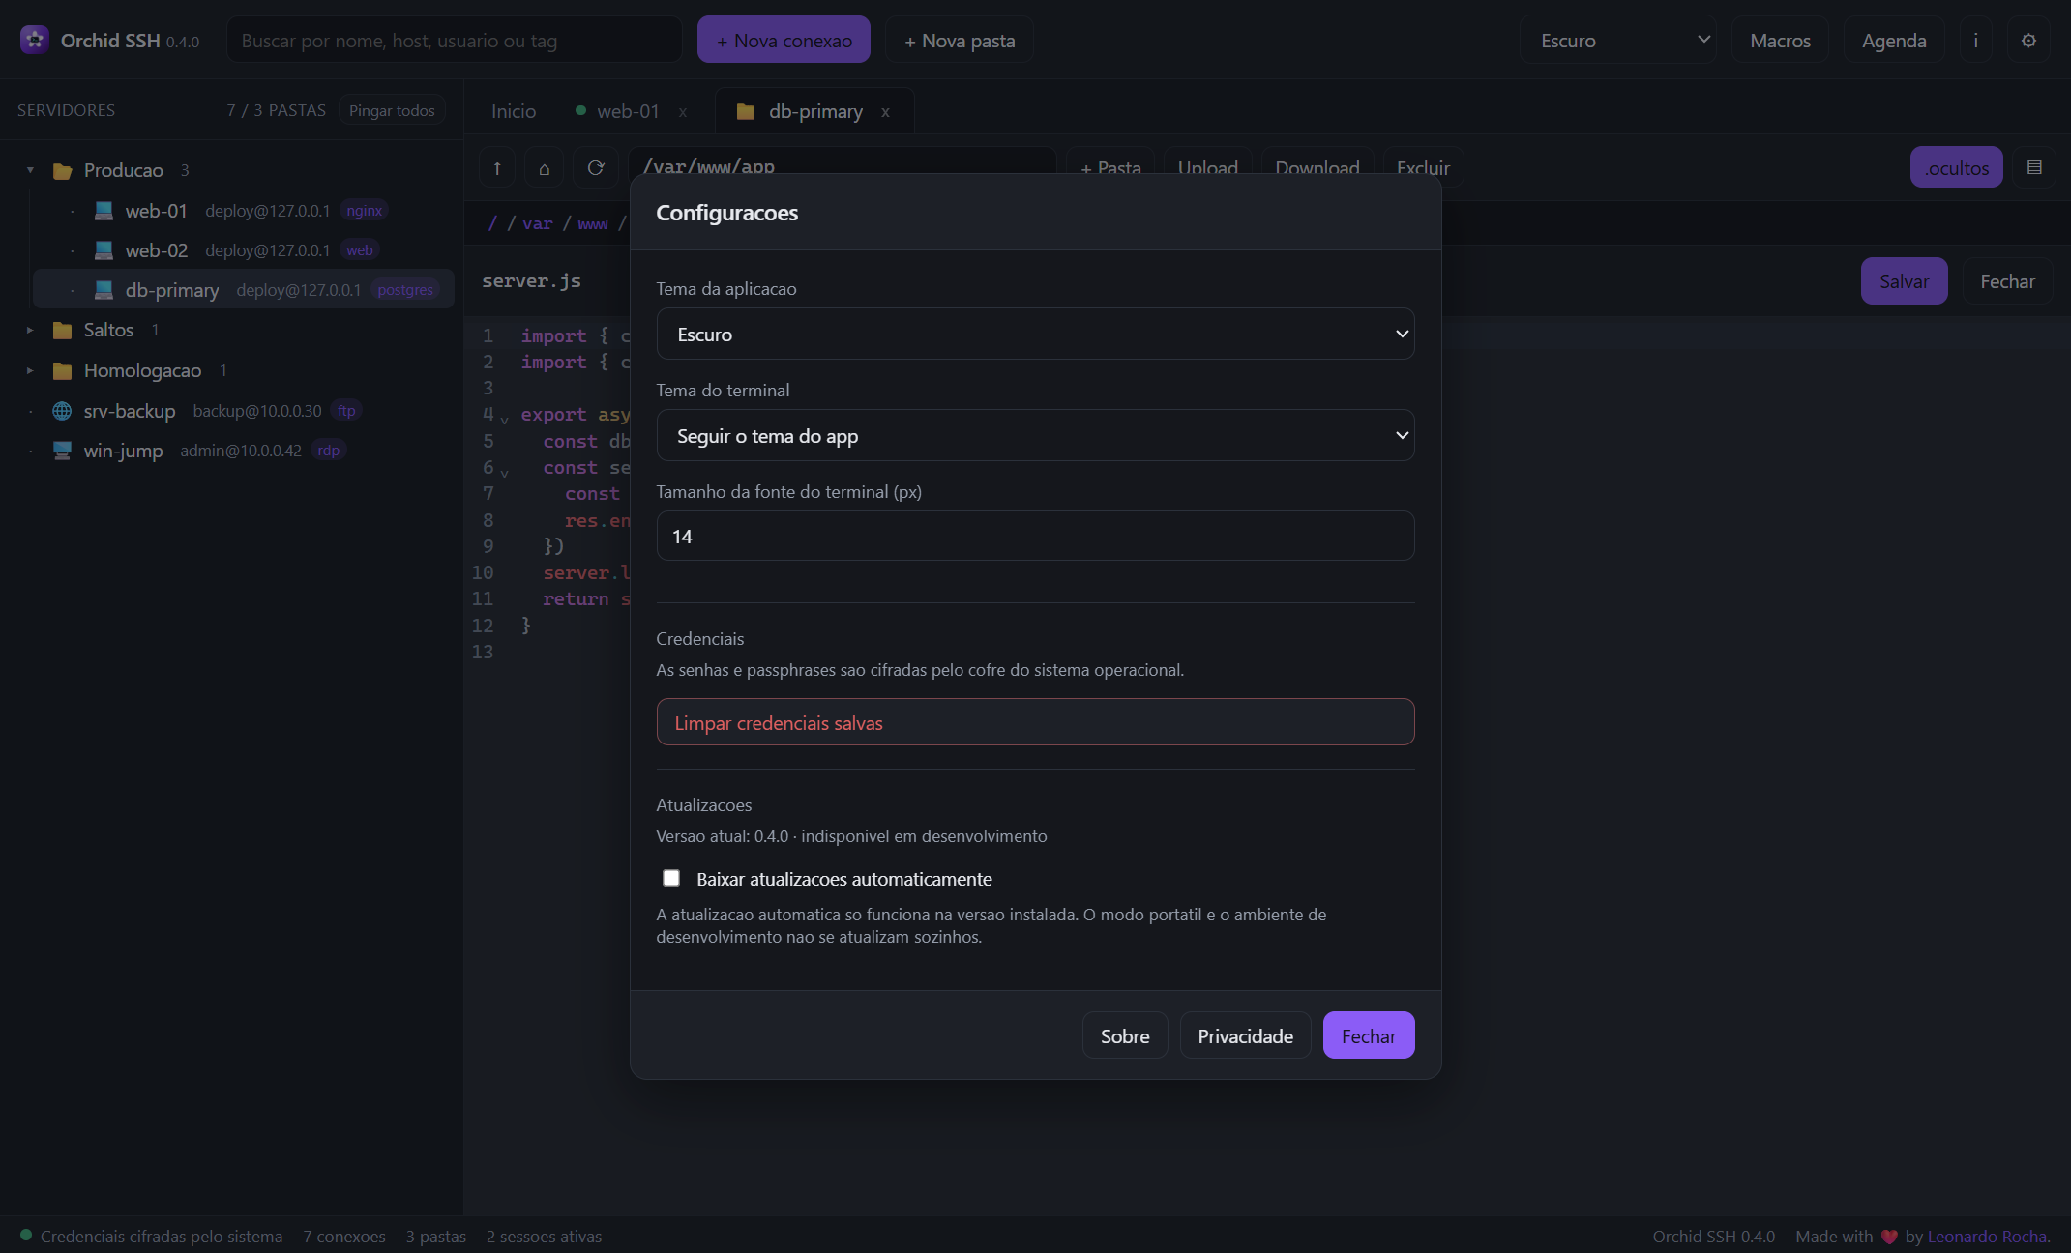
Task: Click the win-jump monitor icon
Action: 62,451
